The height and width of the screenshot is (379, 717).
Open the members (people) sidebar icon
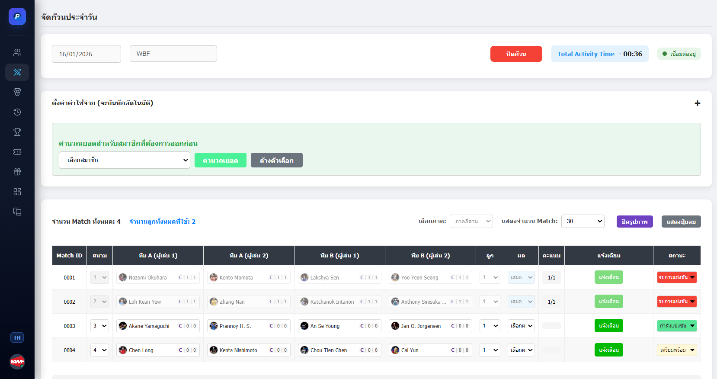(17, 52)
